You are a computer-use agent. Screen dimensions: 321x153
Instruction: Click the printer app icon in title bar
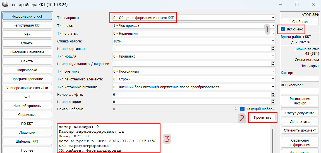pos(5,4)
